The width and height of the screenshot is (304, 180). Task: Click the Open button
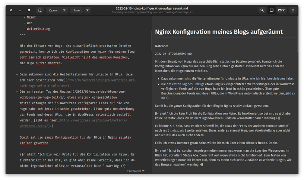click(53, 10)
